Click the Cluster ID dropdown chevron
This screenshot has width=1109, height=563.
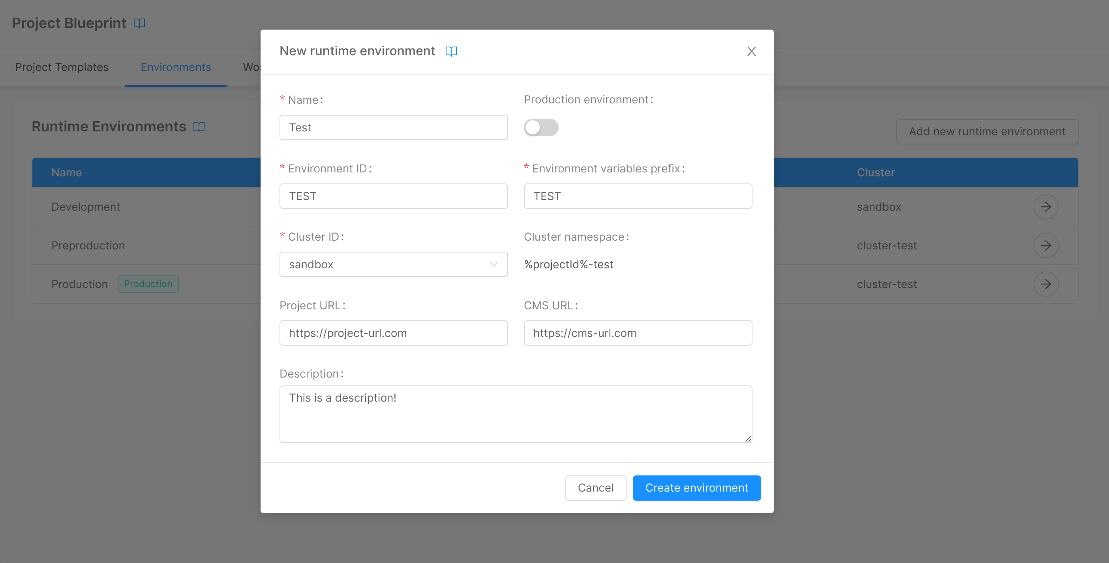[494, 264]
